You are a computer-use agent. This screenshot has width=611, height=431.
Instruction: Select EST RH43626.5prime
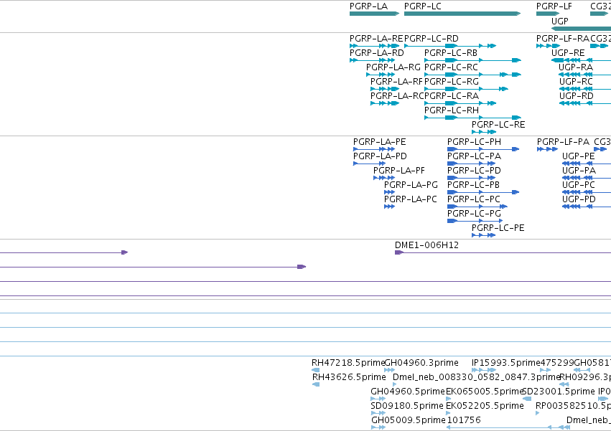(x=316, y=384)
